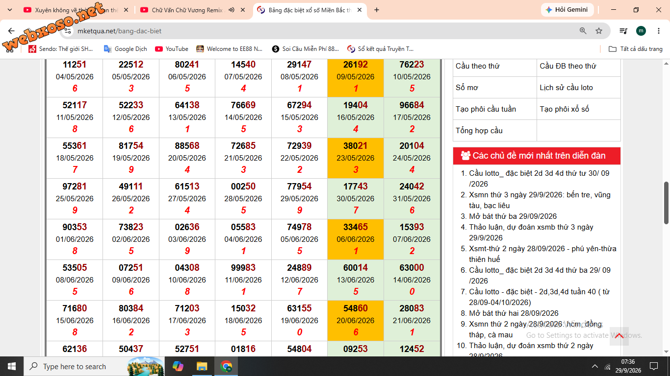Click the red scroll-to-top arrow button

pyautogui.click(x=619, y=336)
